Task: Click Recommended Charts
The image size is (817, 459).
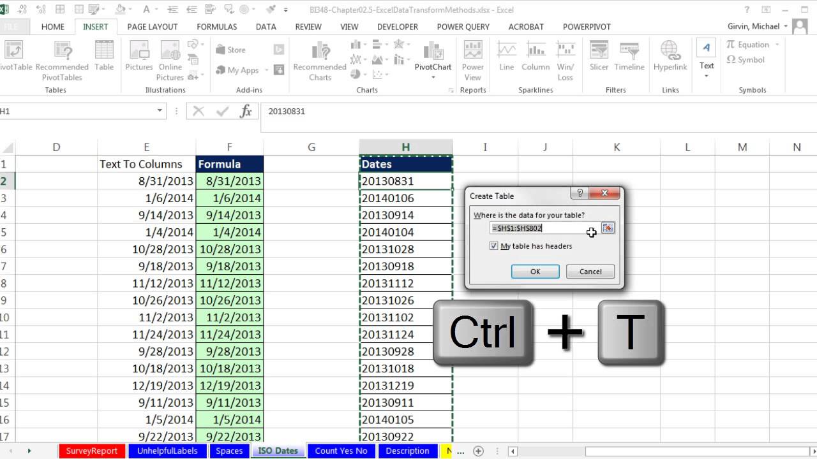Action: point(320,61)
